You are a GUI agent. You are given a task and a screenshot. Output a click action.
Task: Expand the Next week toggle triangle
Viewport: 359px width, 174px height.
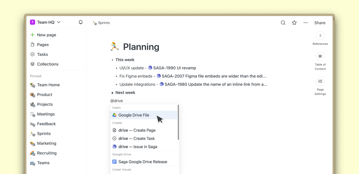click(112, 93)
